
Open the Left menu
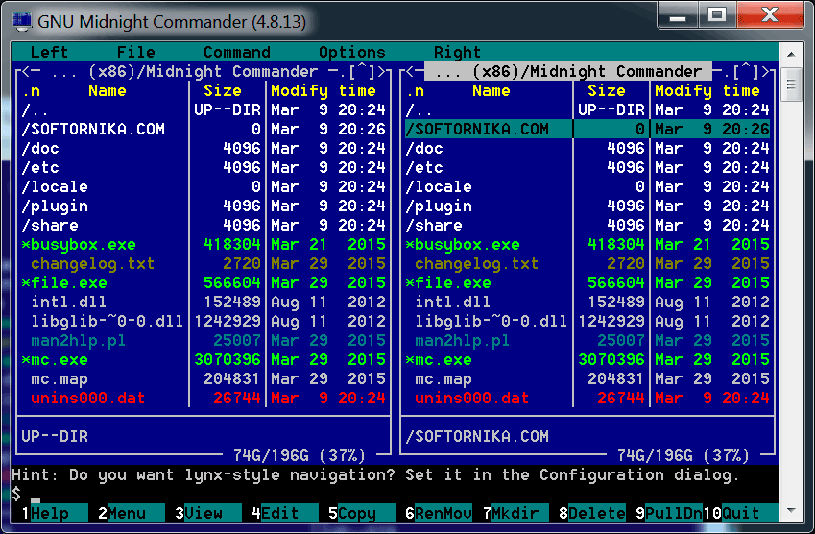point(49,53)
